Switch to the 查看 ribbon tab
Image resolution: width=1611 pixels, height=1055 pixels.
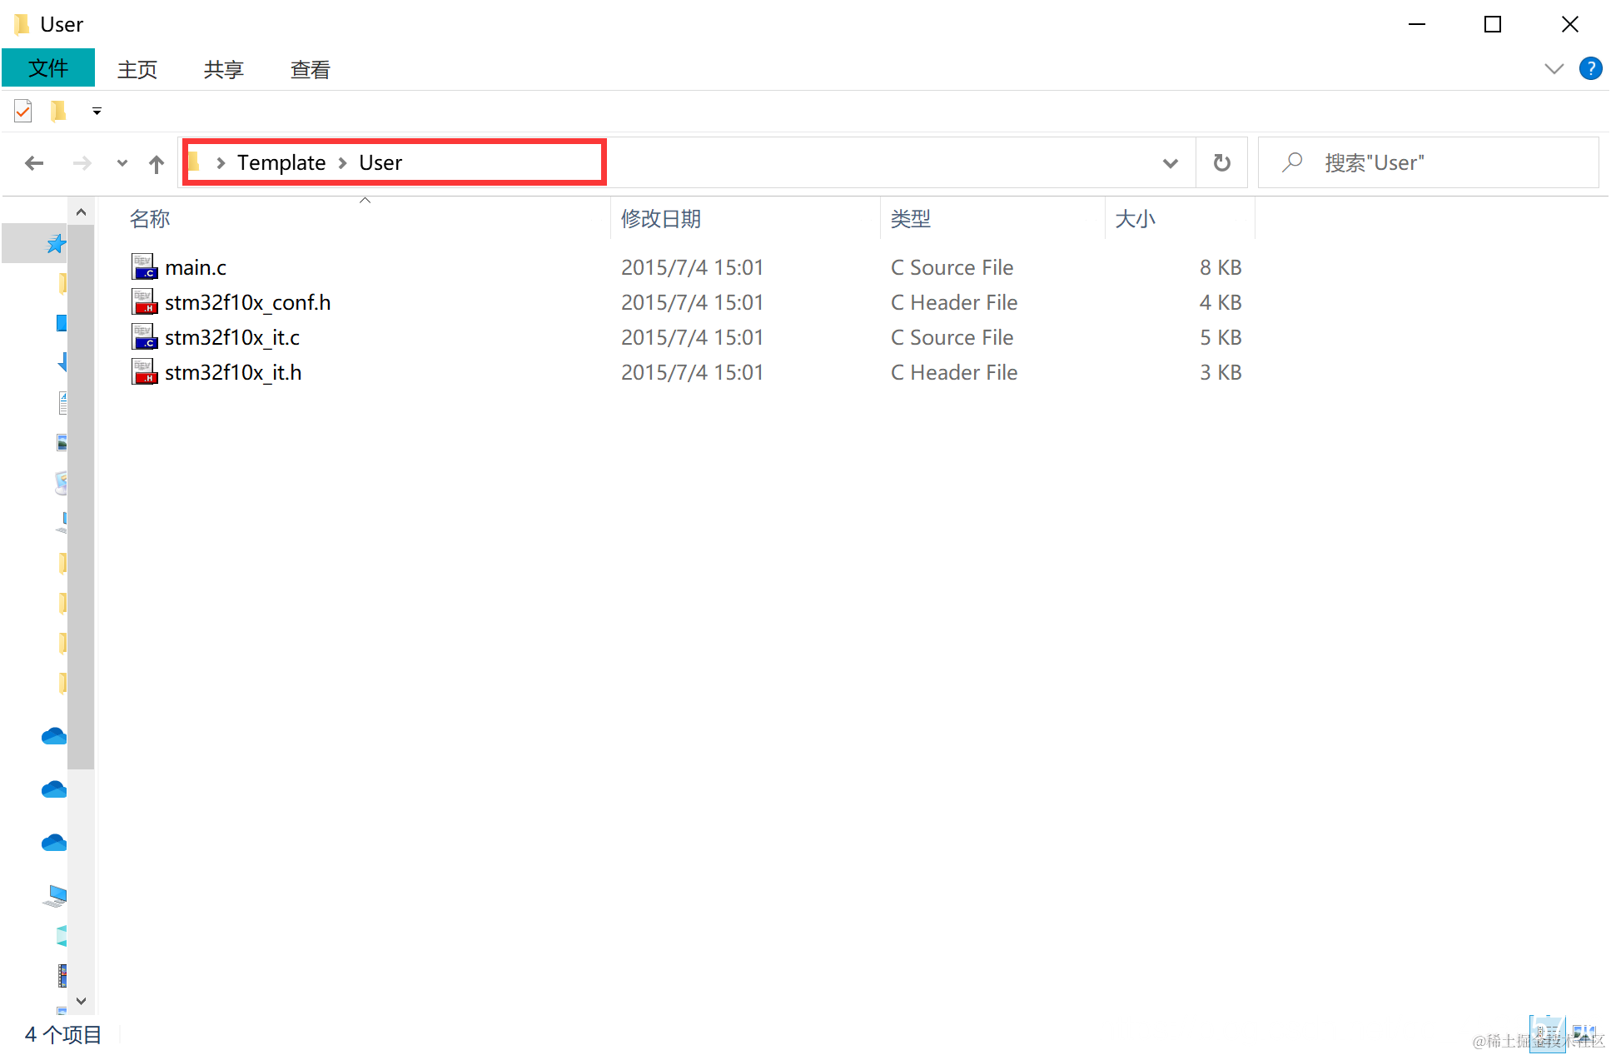[x=310, y=69]
